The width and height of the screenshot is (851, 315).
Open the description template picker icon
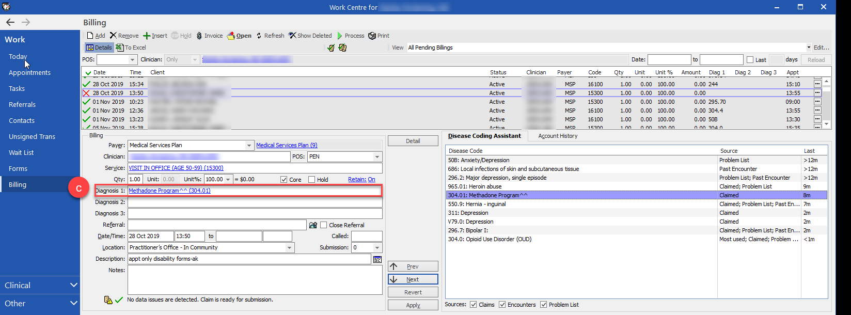coord(377,259)
